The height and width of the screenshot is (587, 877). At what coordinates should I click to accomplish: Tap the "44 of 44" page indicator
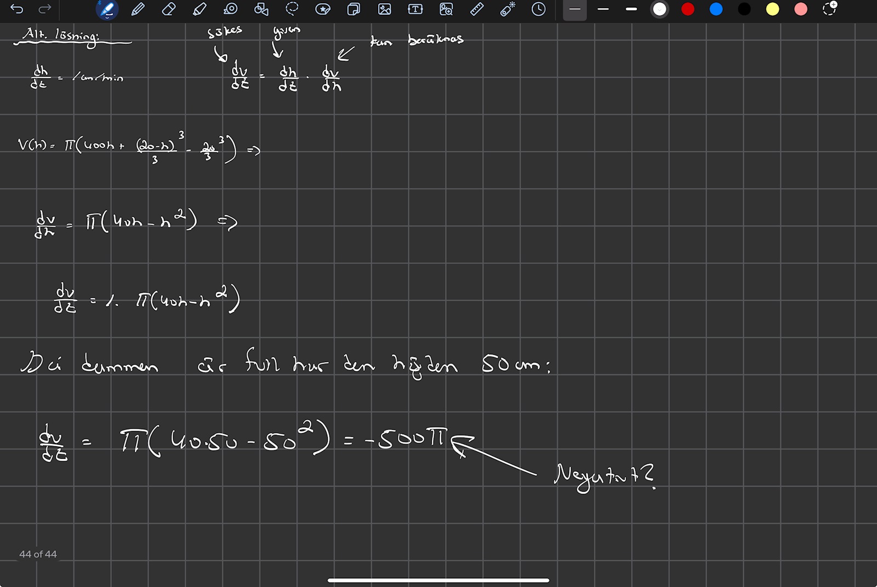point(38,554)
